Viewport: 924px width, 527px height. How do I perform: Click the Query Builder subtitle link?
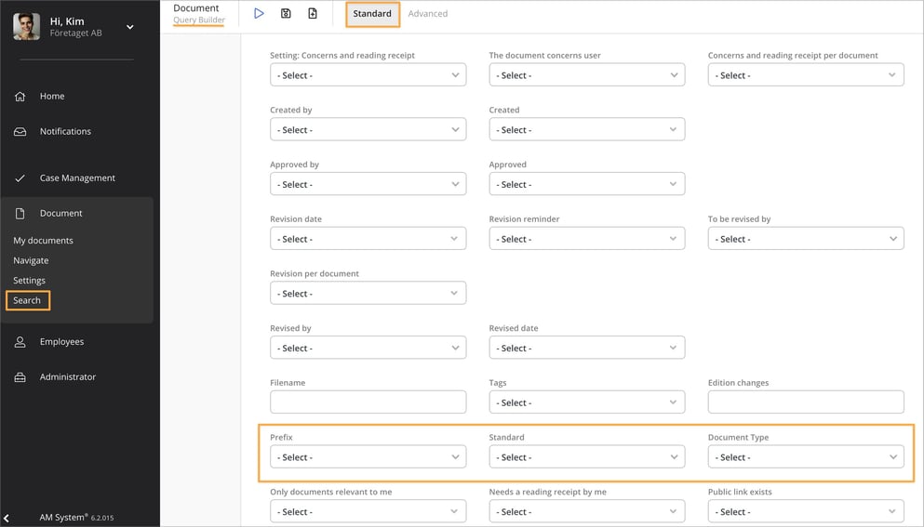click(199, 20)
